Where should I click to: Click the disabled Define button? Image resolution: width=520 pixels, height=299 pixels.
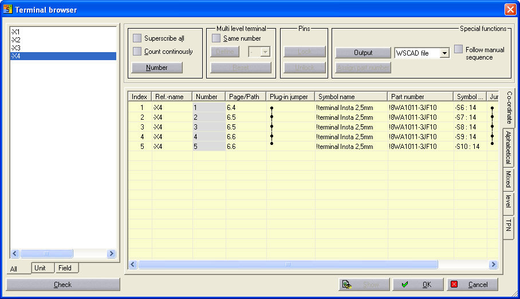tap(225, 52)
